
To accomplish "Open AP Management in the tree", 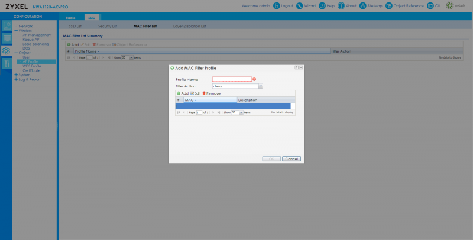I will click(x=37, y=35).
